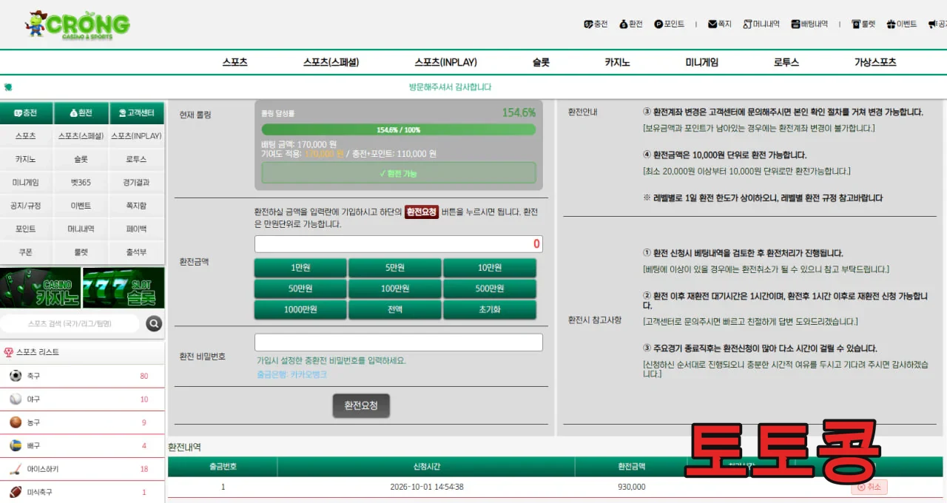The width and height of the screenshot is (947, 503).
Task: Open the hockey stick icon for 아이스하키
Action: point(16,469)
